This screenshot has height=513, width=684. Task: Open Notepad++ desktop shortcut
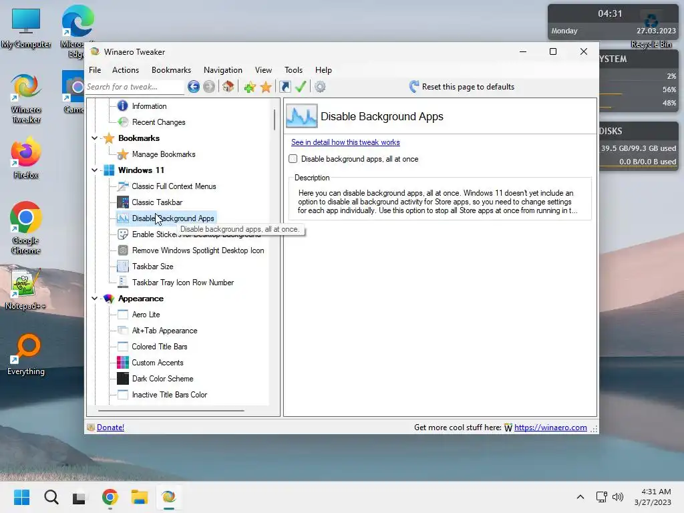tap(26, 289)
